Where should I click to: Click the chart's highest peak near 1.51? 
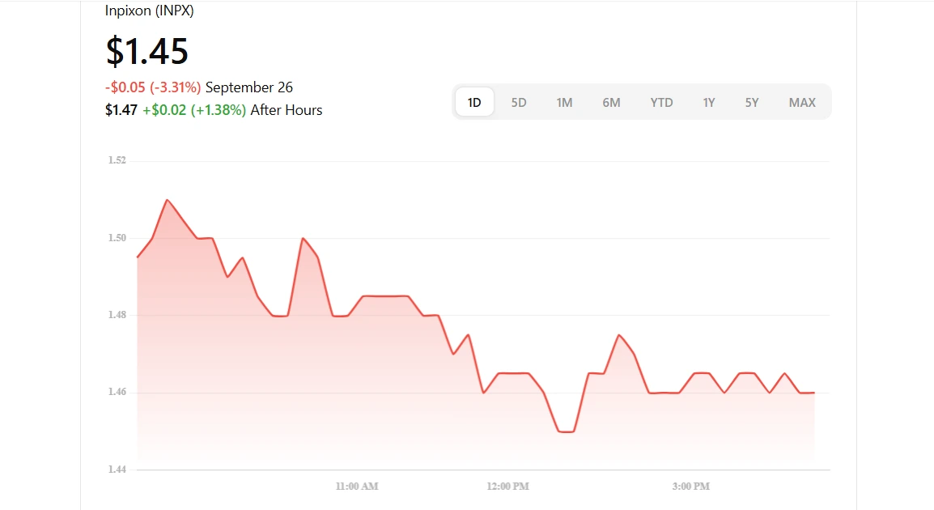[168, 200]
